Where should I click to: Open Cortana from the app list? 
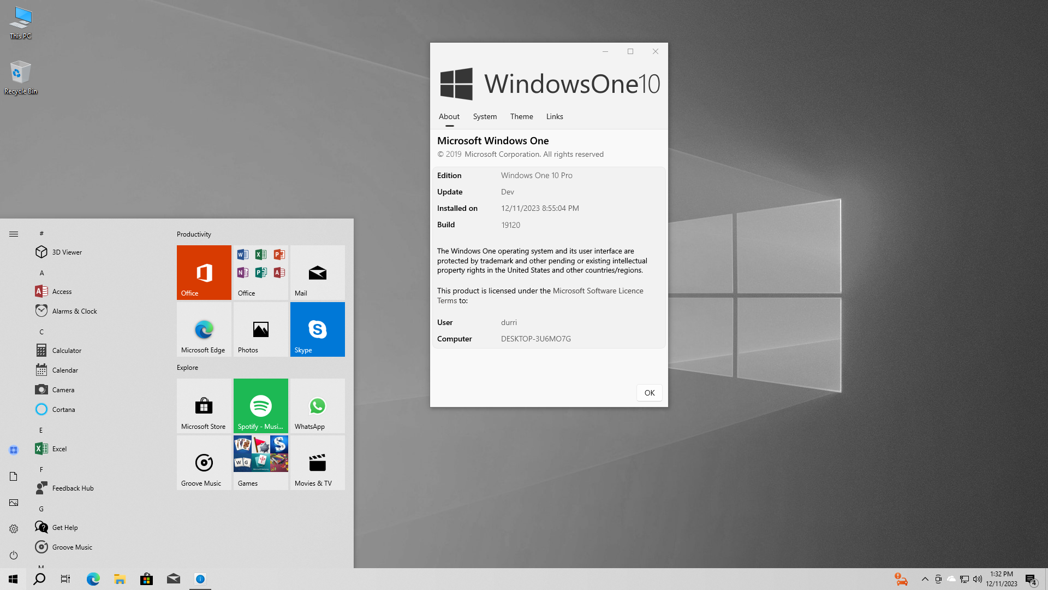tap(98, 409)
